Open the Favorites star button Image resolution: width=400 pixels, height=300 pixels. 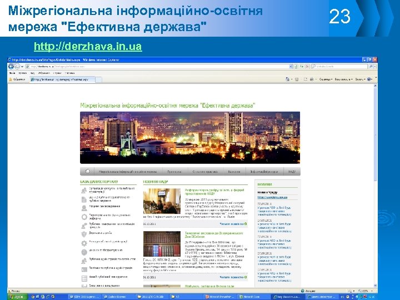pyautogui.click(x=17, y=79)
